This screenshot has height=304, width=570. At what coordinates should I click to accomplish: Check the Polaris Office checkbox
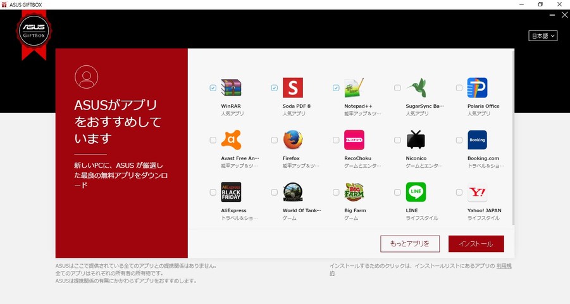click(459, 88)
